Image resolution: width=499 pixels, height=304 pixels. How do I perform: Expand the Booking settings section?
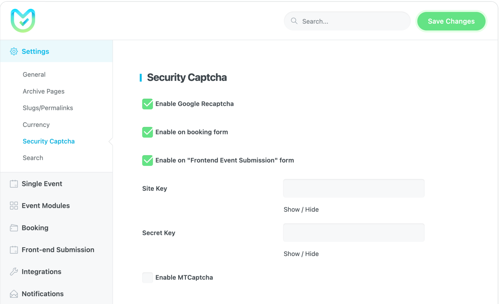35,228
